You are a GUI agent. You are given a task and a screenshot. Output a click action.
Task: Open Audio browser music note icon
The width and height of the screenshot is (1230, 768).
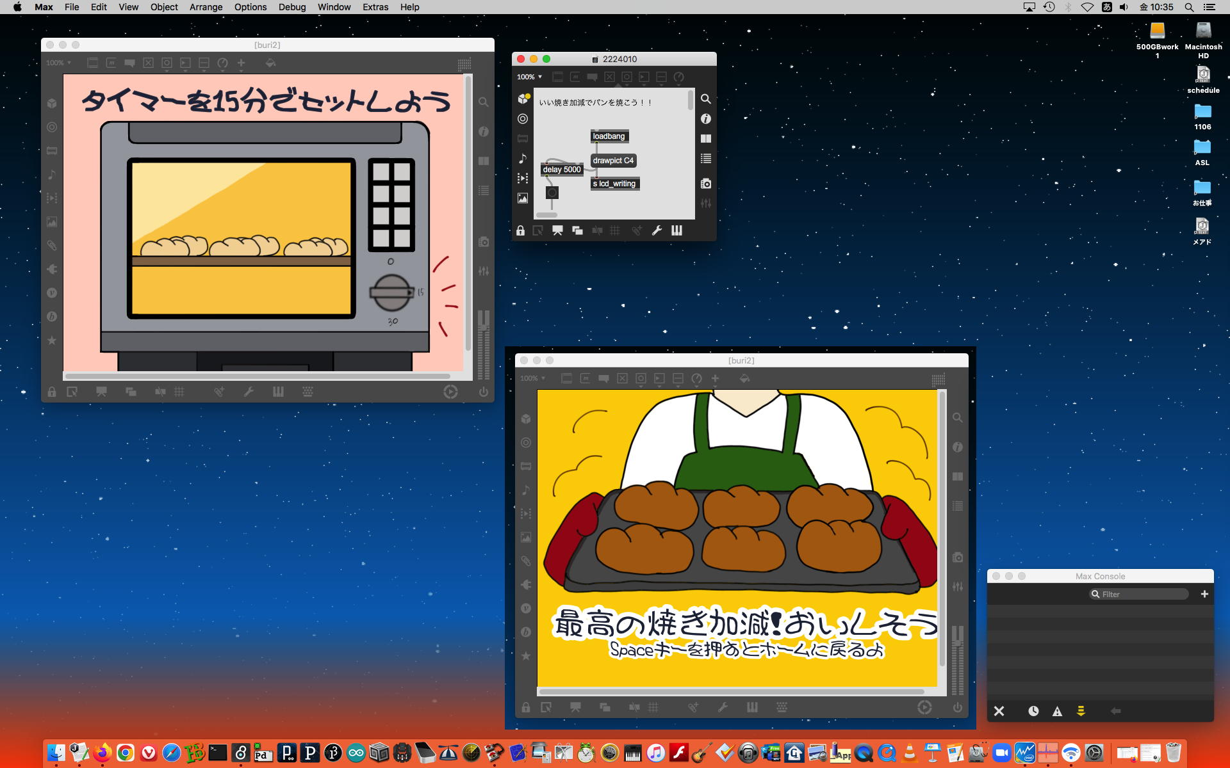tap(523, 158)
